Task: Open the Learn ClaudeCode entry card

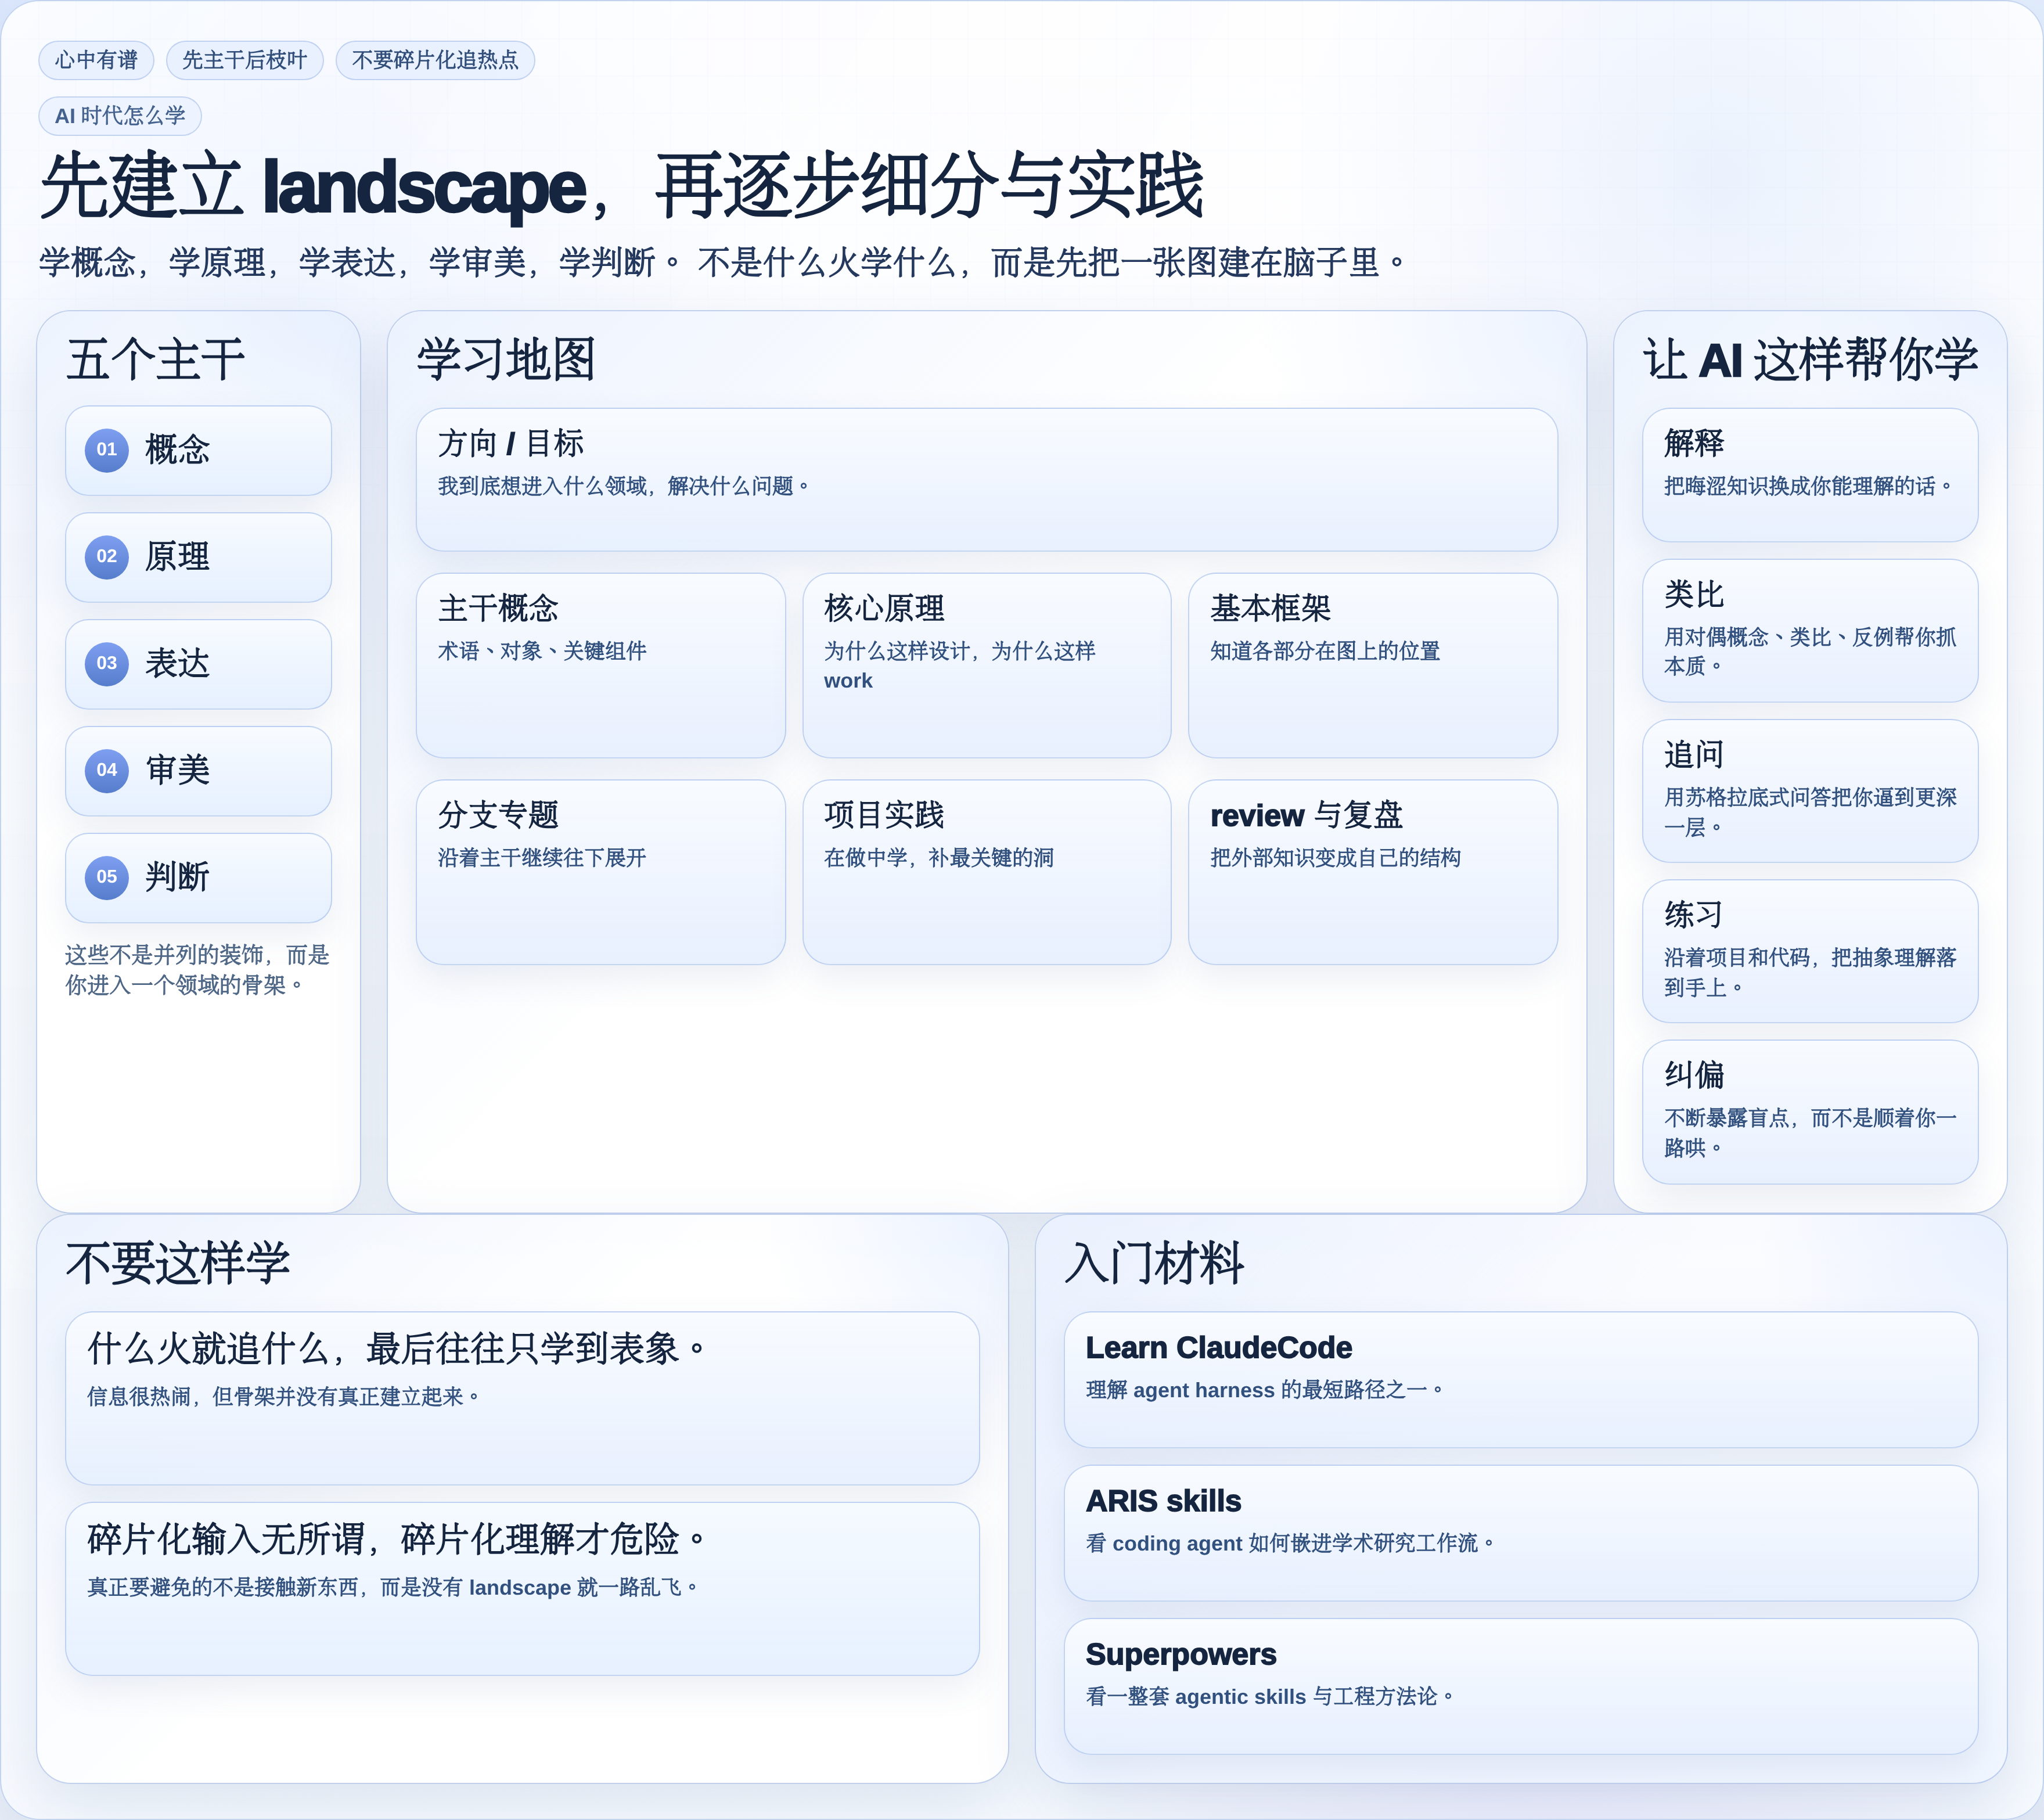Action: click(x=1521, y=1380)
